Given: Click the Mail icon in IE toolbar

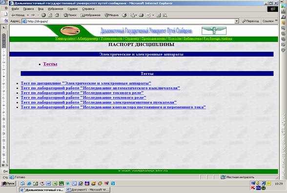Looking at the screenshot, I should (x=133, y=15).
